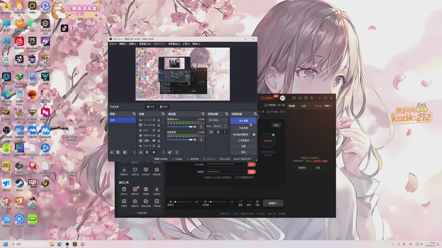The width and height of the screenshot is (442, 248).
Task: Open message icon in streaming companion title bar
Action: click(x=294, y=98)
